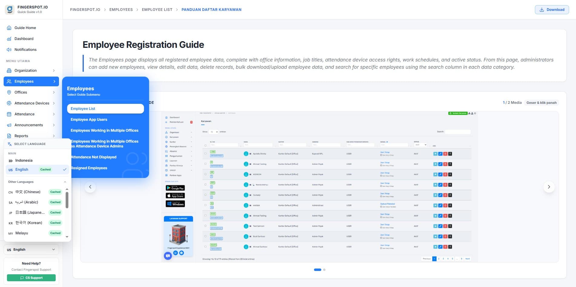Click the Attendance Devices fingerprint icon

tap(9, 103)
